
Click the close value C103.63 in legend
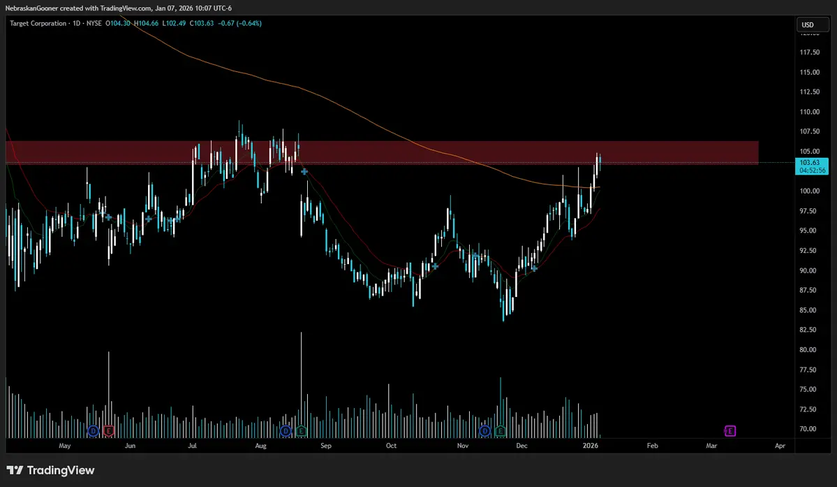[x=202, y=24]
